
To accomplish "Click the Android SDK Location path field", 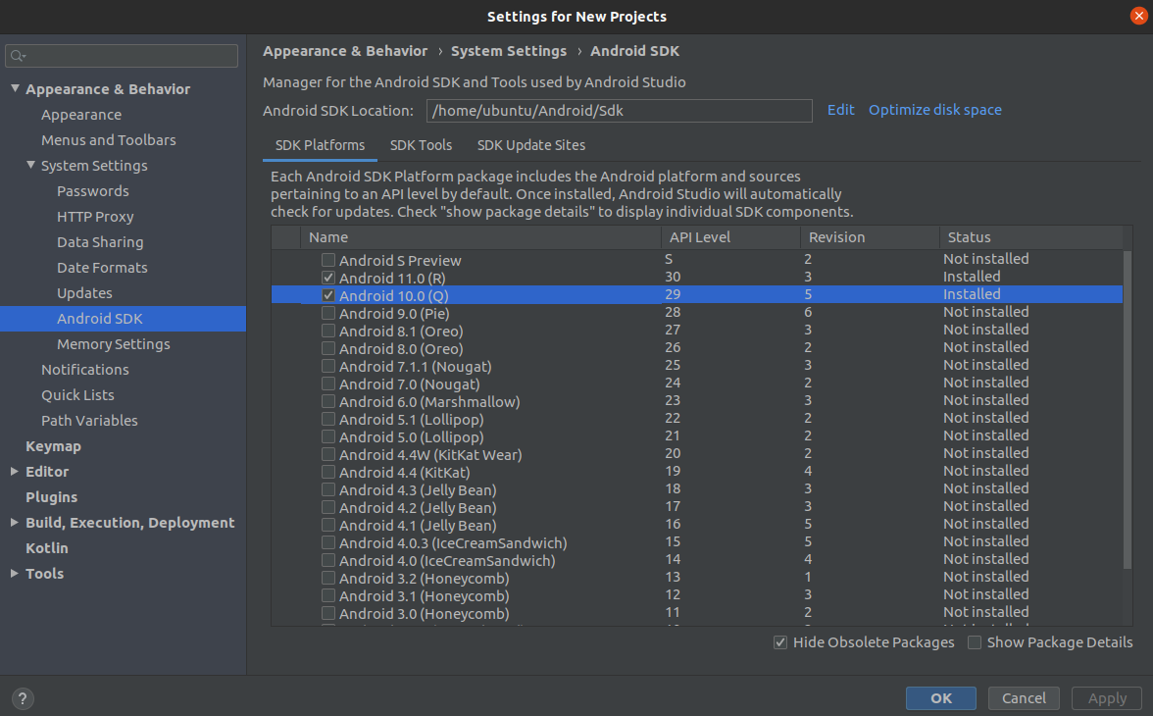I will (x=620, y=111).
